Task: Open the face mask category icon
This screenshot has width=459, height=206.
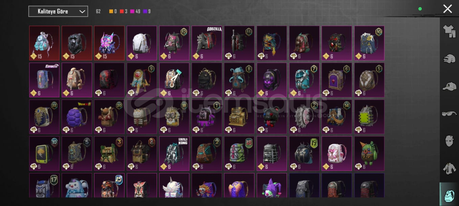Action: [x=449, y=141]
